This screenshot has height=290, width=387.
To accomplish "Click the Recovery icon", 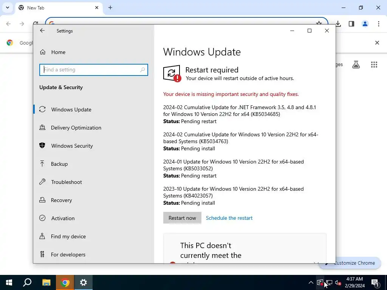I will pyautogui.click(x=42, y=200).
